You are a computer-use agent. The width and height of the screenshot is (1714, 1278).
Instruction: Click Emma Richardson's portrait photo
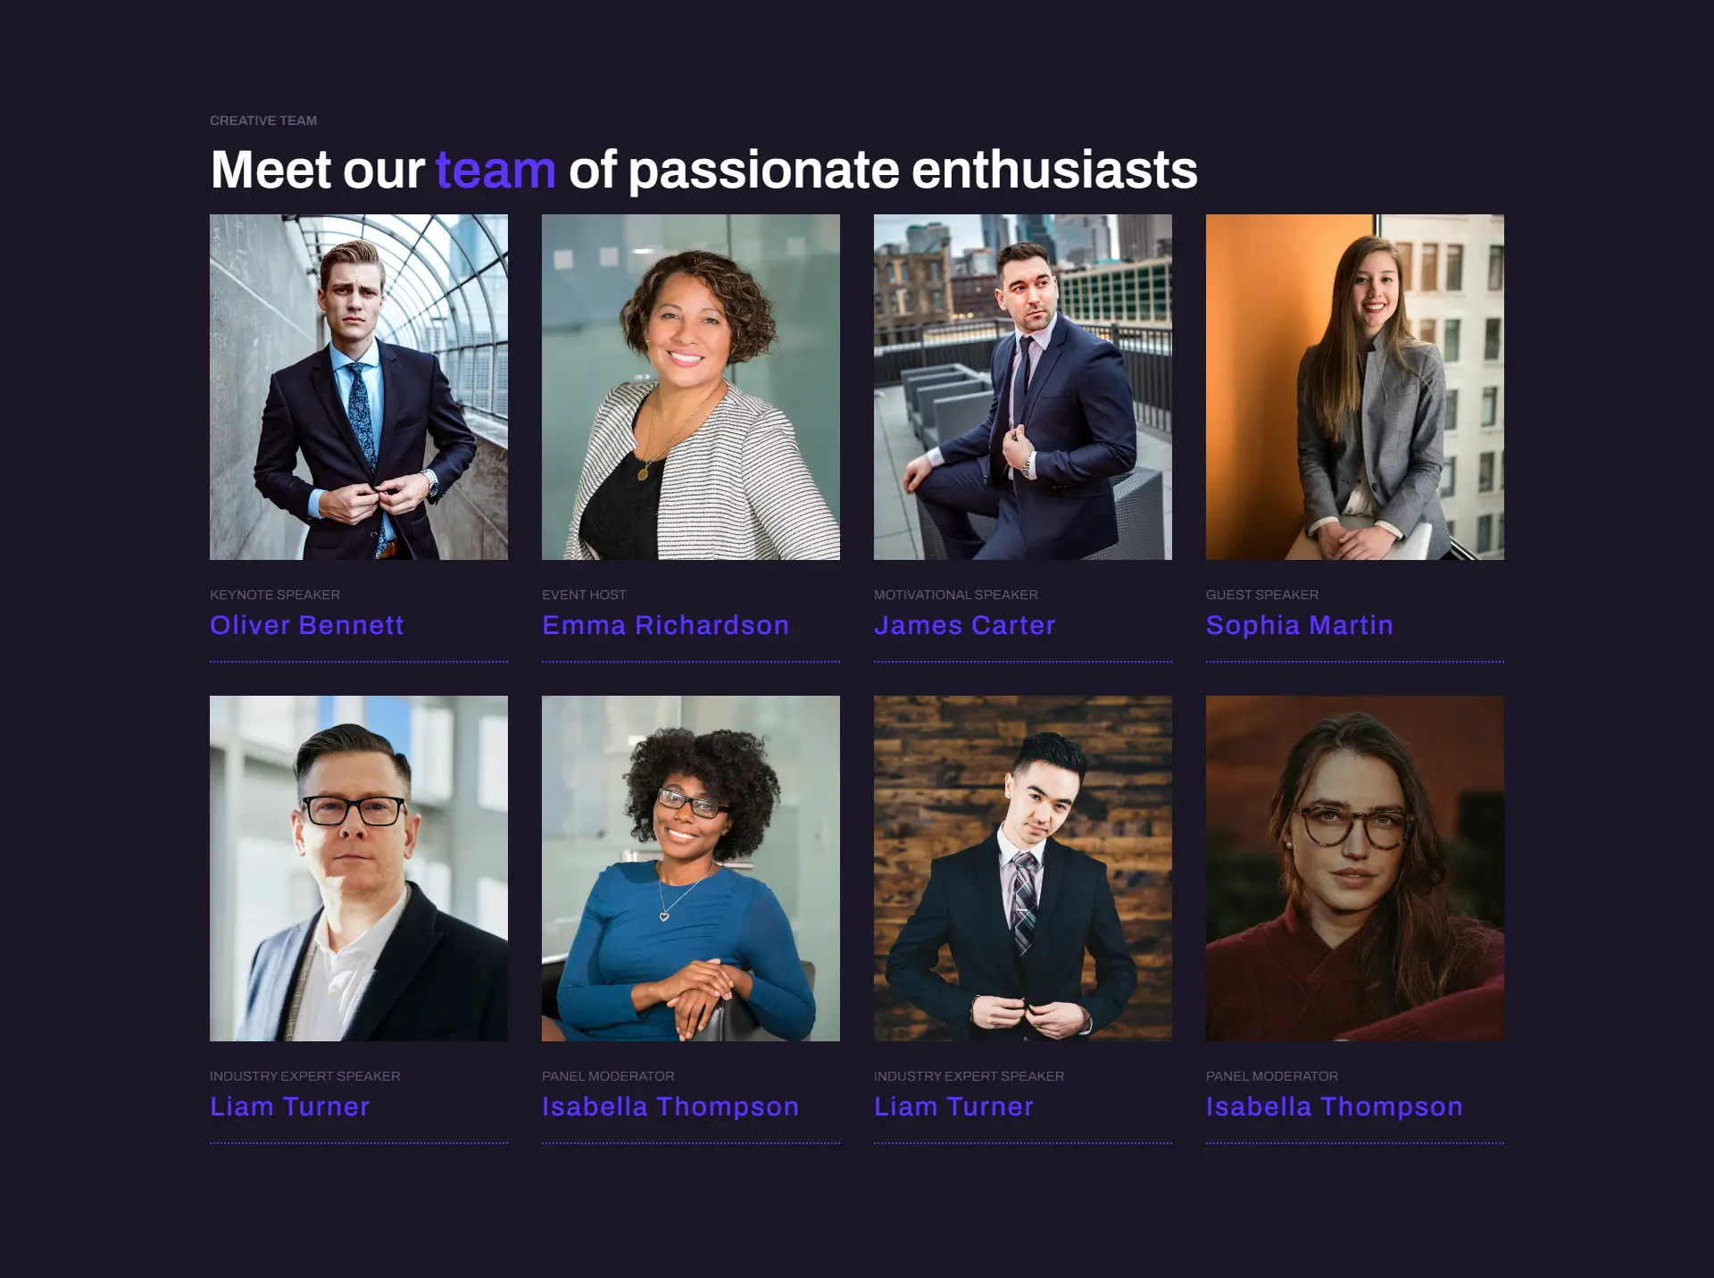[x=690, y=387]
